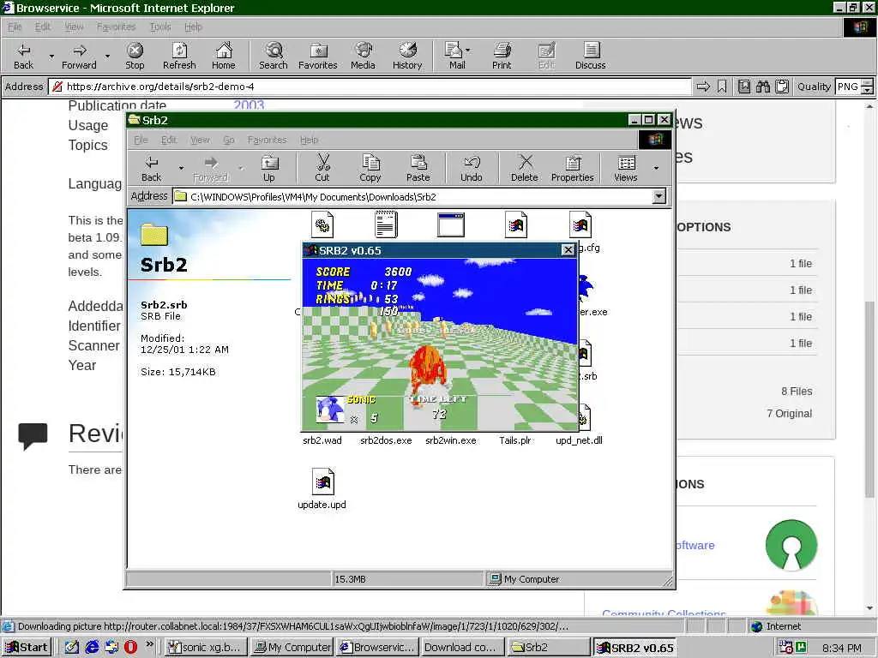Image resolution: width=878 pixels, height=658 pixels.
Task: Follow the 2003 publication date link
Action: click(x=249, y=105)
